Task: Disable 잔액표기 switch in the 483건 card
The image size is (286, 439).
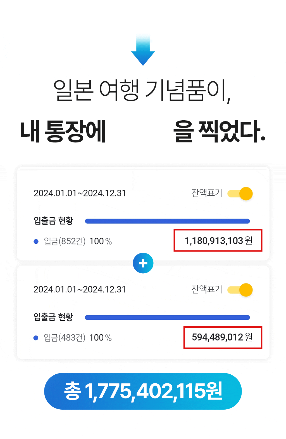Action: tap(241, 290)
